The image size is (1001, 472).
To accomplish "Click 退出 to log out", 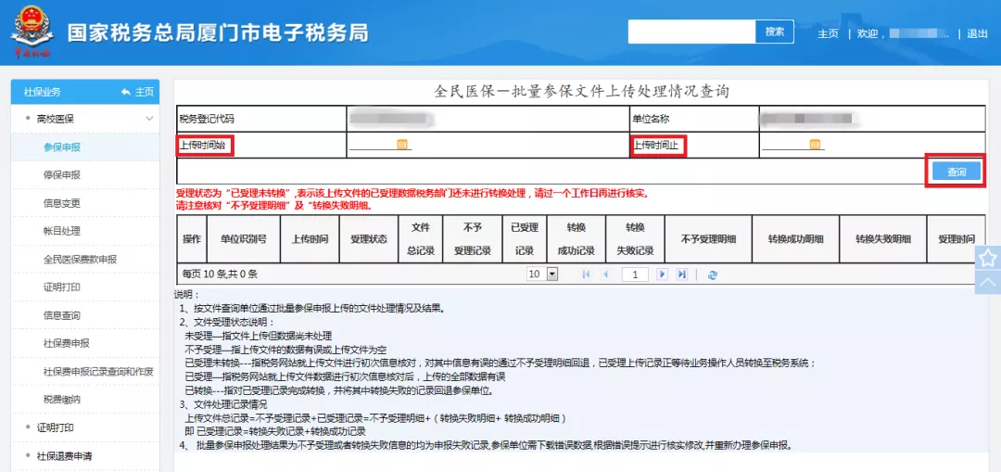I will click(x=978, y=34).
